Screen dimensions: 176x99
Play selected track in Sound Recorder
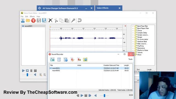point(82,95)
